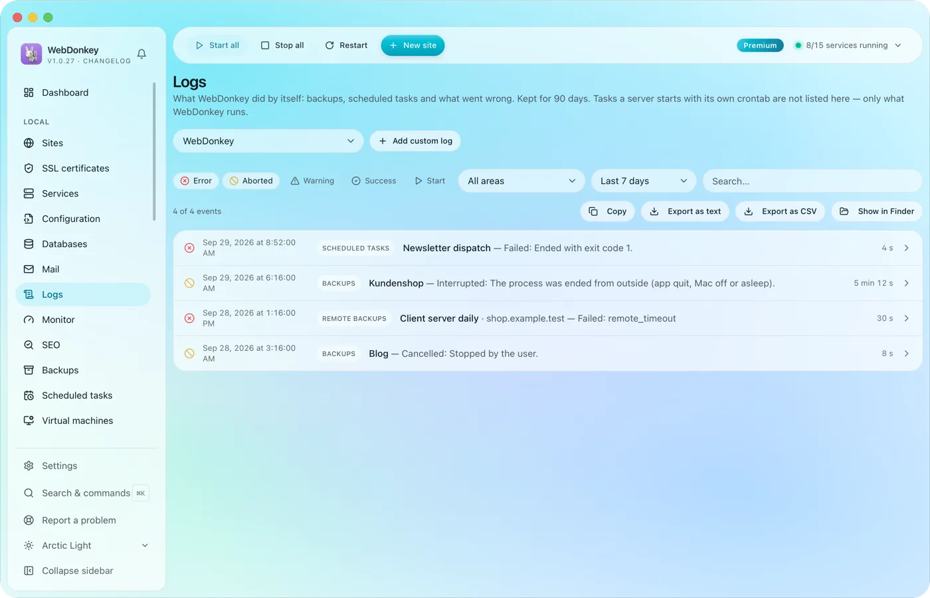Click the Backups archive icon

[x=29, y=370]
